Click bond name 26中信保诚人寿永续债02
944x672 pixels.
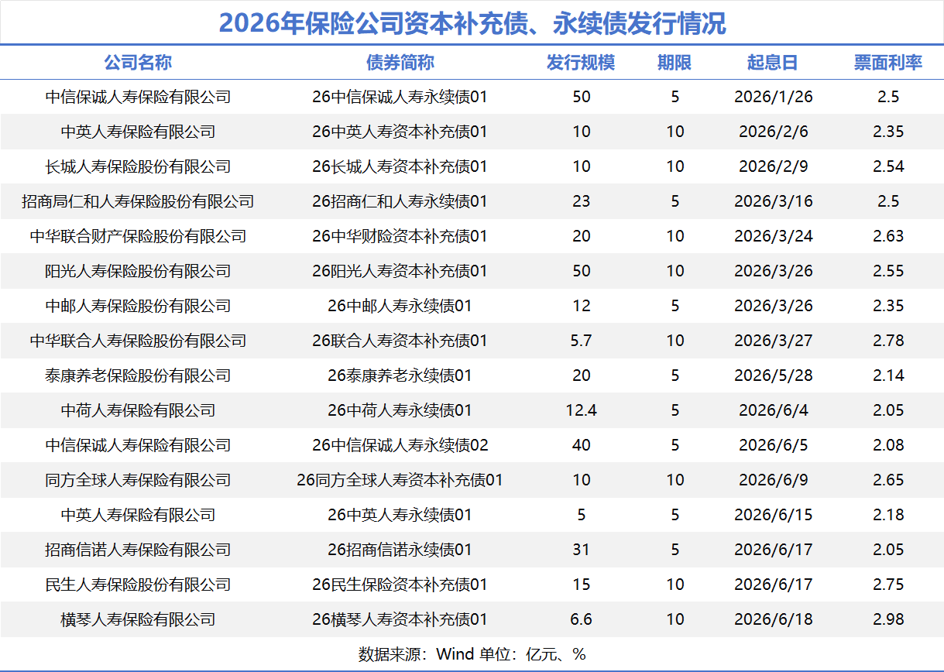pos(400,445)
